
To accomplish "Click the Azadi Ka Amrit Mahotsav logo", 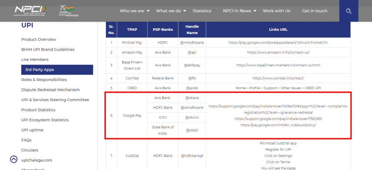I will 69,11.
